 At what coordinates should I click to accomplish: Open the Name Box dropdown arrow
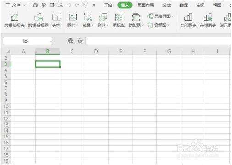click(x=51, y=41)
